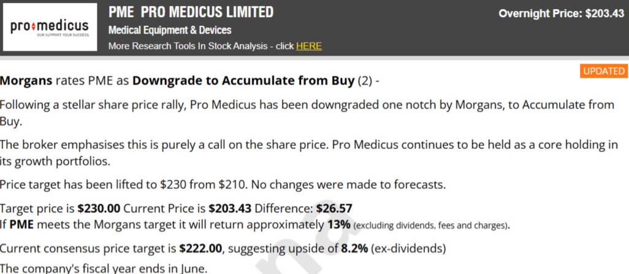Select the PME PRO MEDICUS LIMITED heading
Screen dimensions: 629x274
[191, 12]
